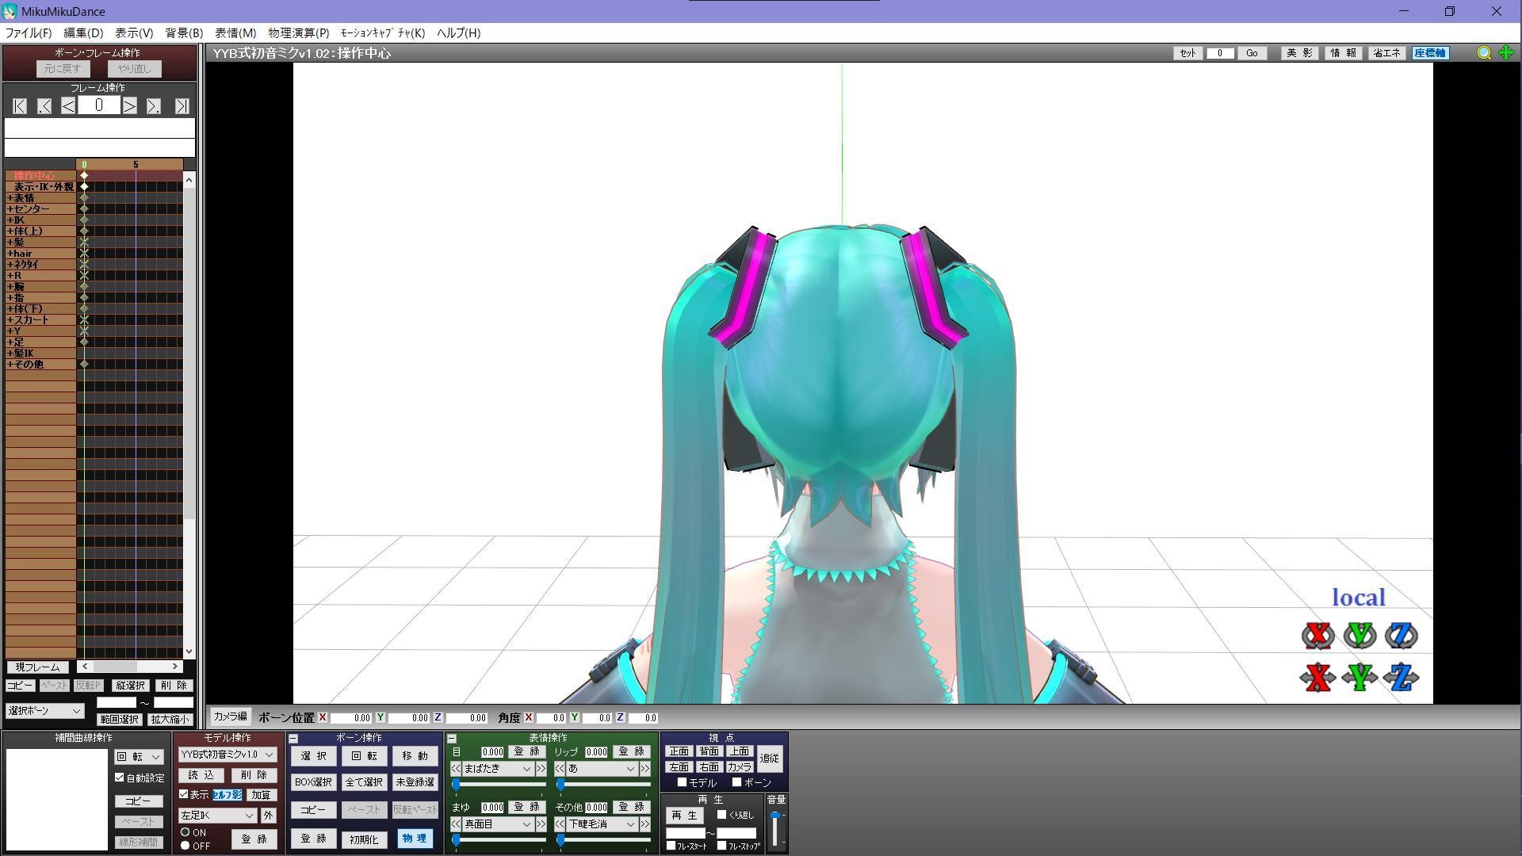Click the ボーン位置 X value field
The image size is (1522, 856).
click(x=351, y=718)
